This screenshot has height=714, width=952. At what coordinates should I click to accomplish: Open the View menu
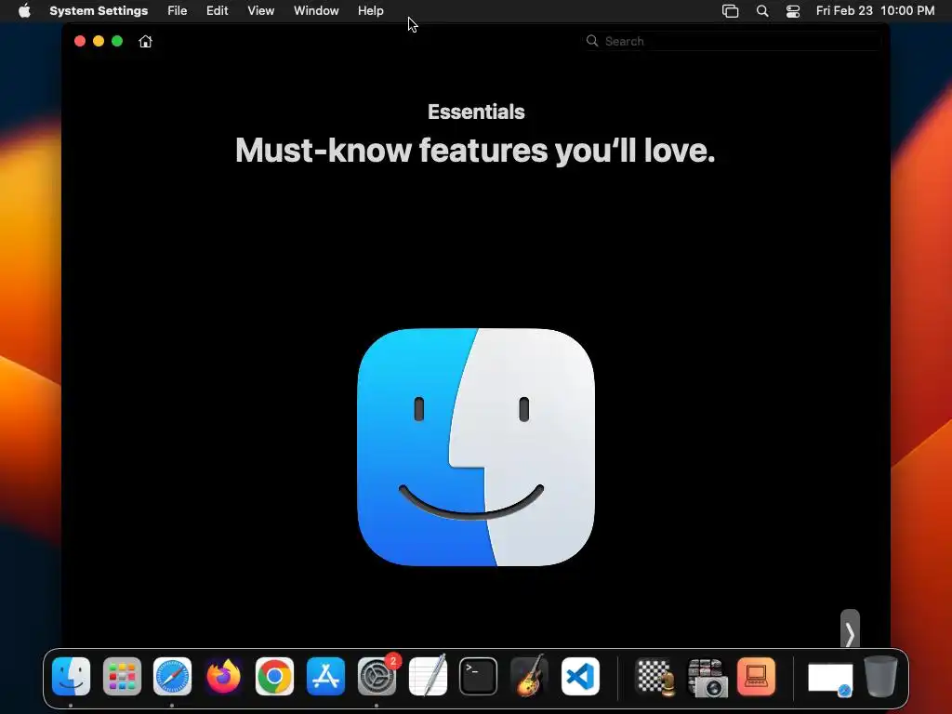pos(260,11)
